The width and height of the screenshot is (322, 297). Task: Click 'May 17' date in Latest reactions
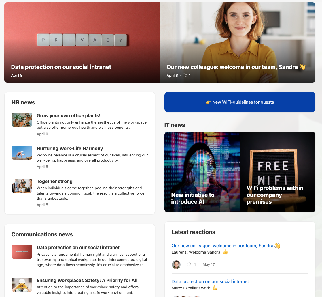[x=209, y=264]
